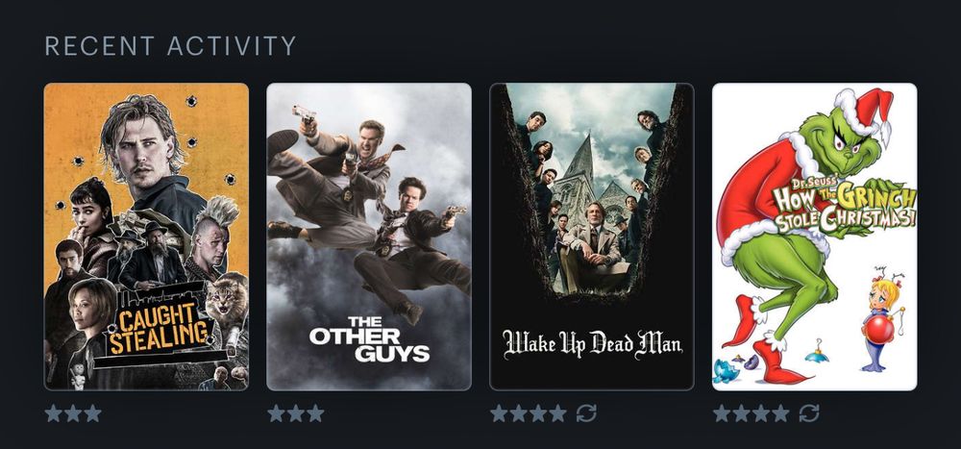Click the rewatch icon under the Grinch poster
Viewport: 961px width, 449px height.
pos(809,413)
